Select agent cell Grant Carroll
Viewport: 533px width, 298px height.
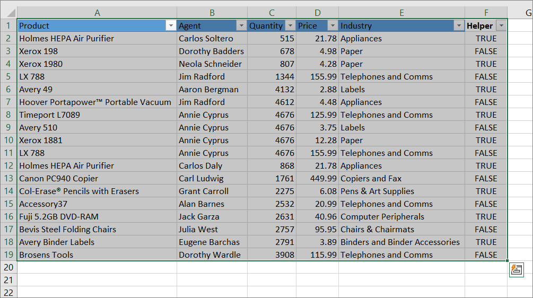click(x=212, y=191)
